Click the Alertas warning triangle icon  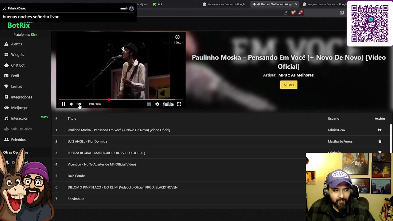6,44
